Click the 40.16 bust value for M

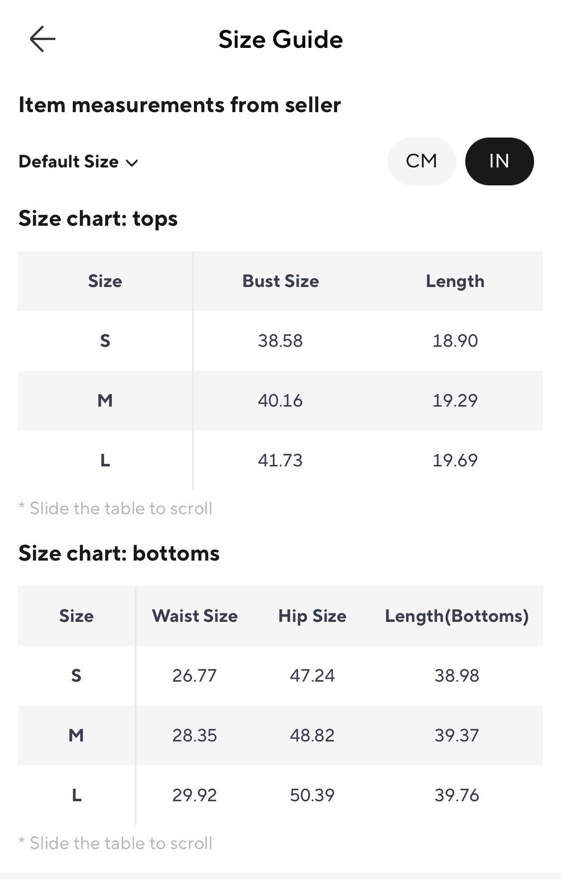[280, 401]
